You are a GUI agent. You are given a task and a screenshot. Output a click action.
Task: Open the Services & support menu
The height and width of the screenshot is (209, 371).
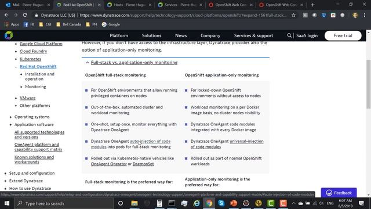pos(253,35)
